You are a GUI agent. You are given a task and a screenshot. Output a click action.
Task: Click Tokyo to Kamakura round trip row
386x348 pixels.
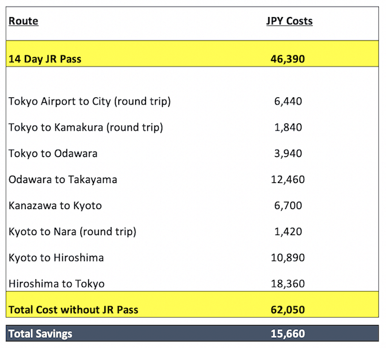(192, 127)
